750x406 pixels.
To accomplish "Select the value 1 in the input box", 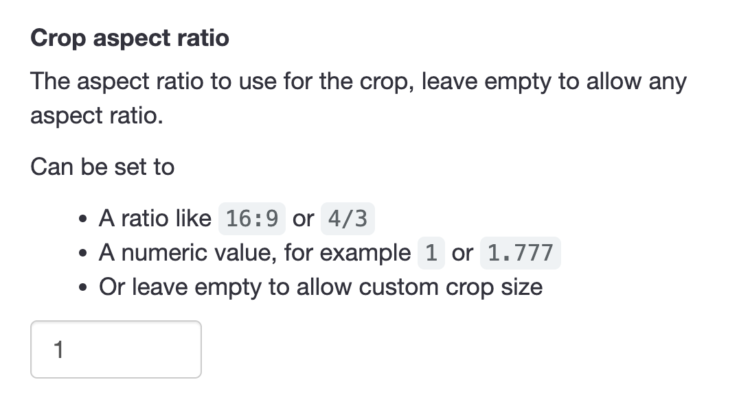I will [x=60, y=350].
